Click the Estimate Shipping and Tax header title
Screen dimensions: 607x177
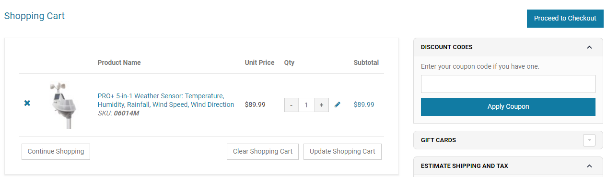pyautogui.click(x=465, y=166)
